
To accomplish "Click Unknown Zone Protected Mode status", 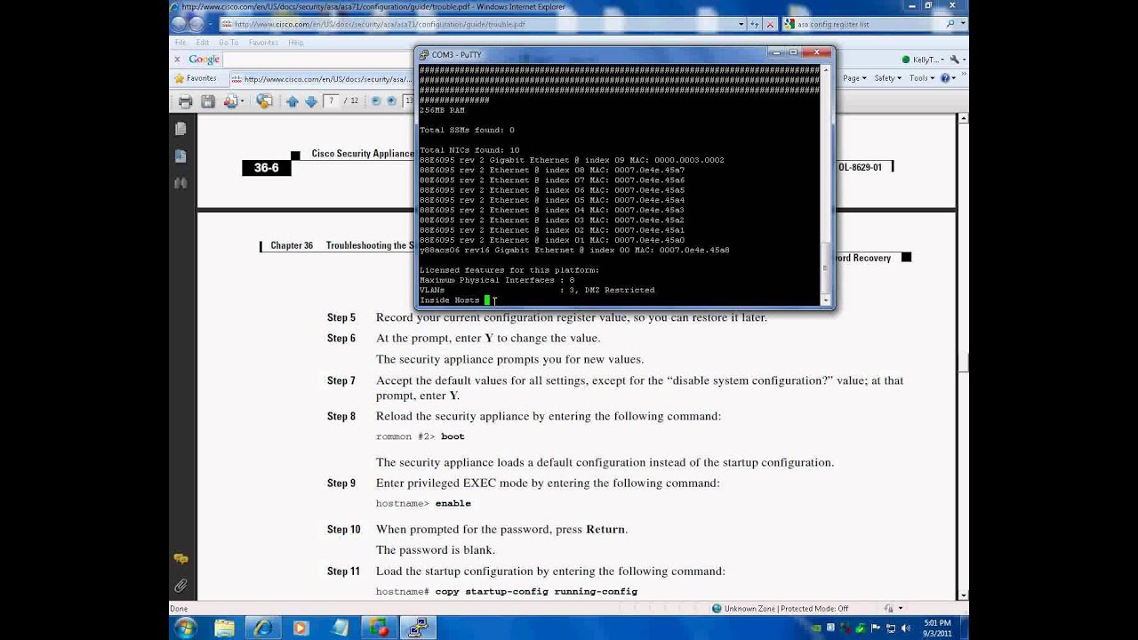I will tap(781, 609).
